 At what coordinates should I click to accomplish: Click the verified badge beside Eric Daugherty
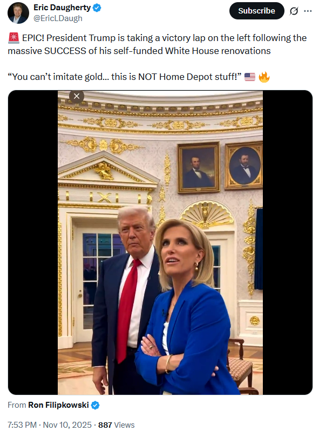[97, 8]
